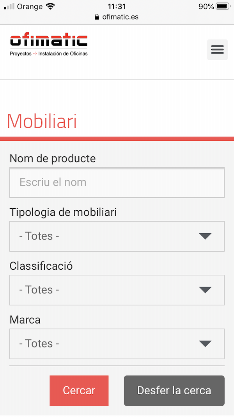Tap the ofimatic.es URL in the address bar
234x417 pixels.
(120, 17)
